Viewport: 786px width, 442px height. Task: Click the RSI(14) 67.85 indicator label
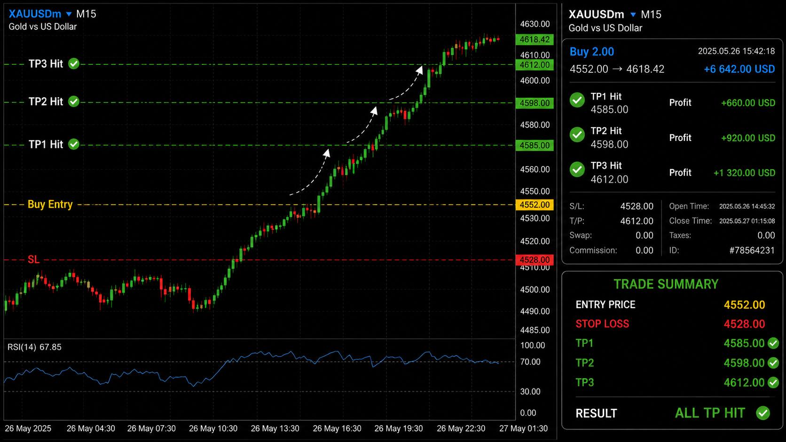coord(34,347)
